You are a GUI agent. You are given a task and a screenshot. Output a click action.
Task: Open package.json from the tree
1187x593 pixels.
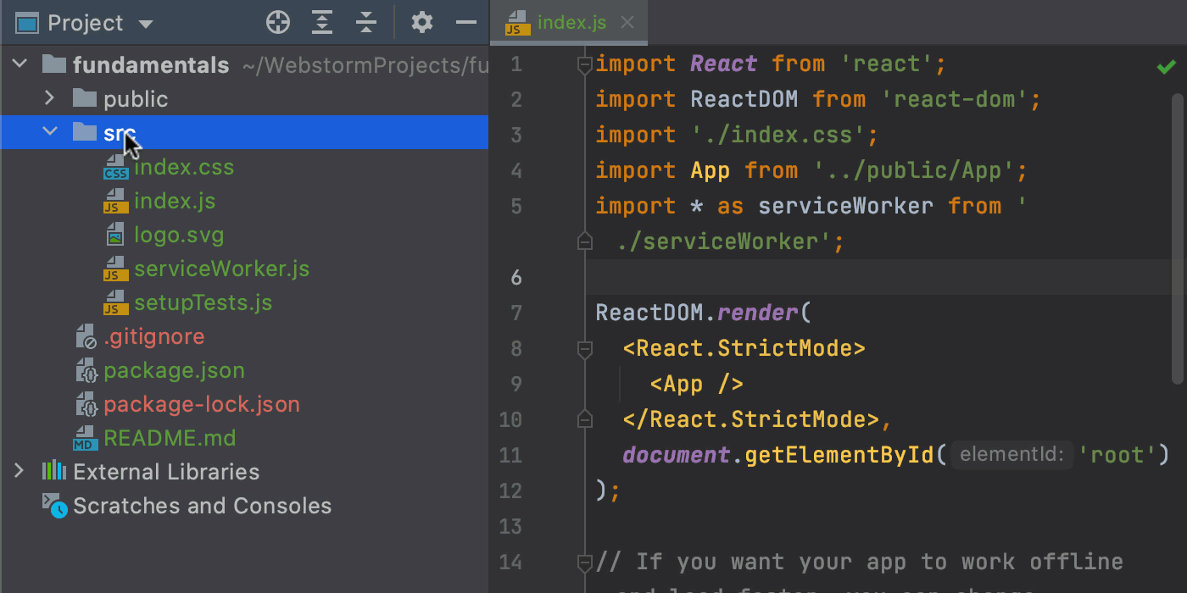pos(175,370)
